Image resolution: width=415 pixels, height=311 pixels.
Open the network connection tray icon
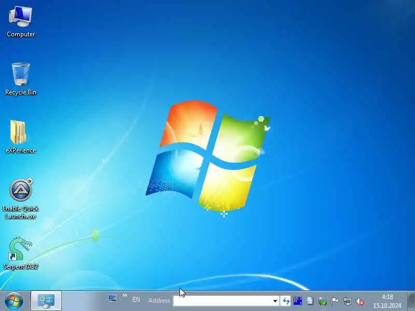(347, 301)
